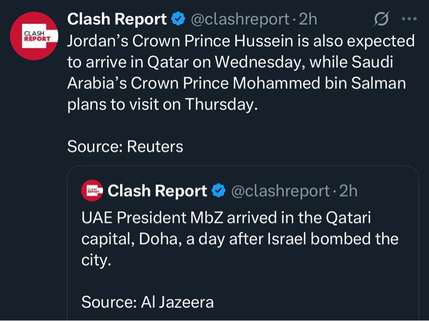
Task: Click the 'Source: Reuters' line
Action: coord(125,147)
